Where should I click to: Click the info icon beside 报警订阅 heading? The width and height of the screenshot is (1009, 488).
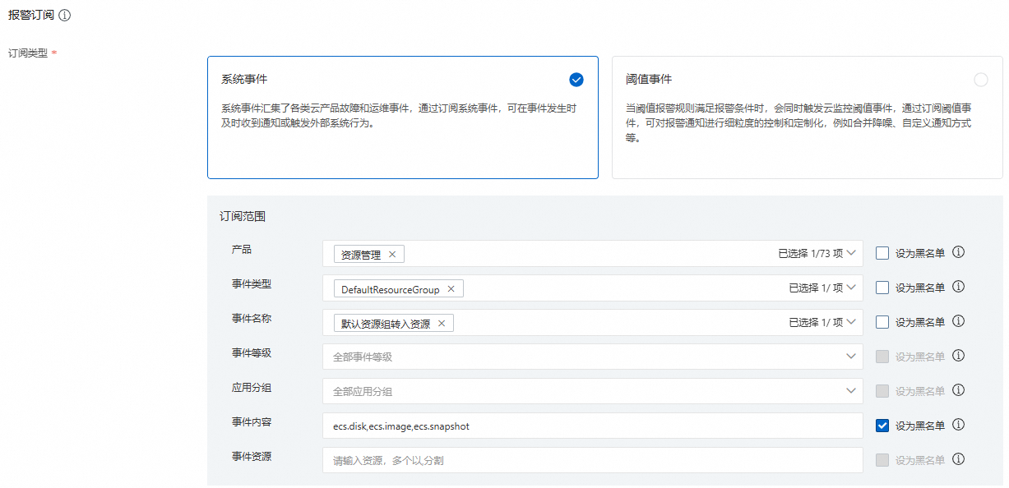tap(65, 16)
